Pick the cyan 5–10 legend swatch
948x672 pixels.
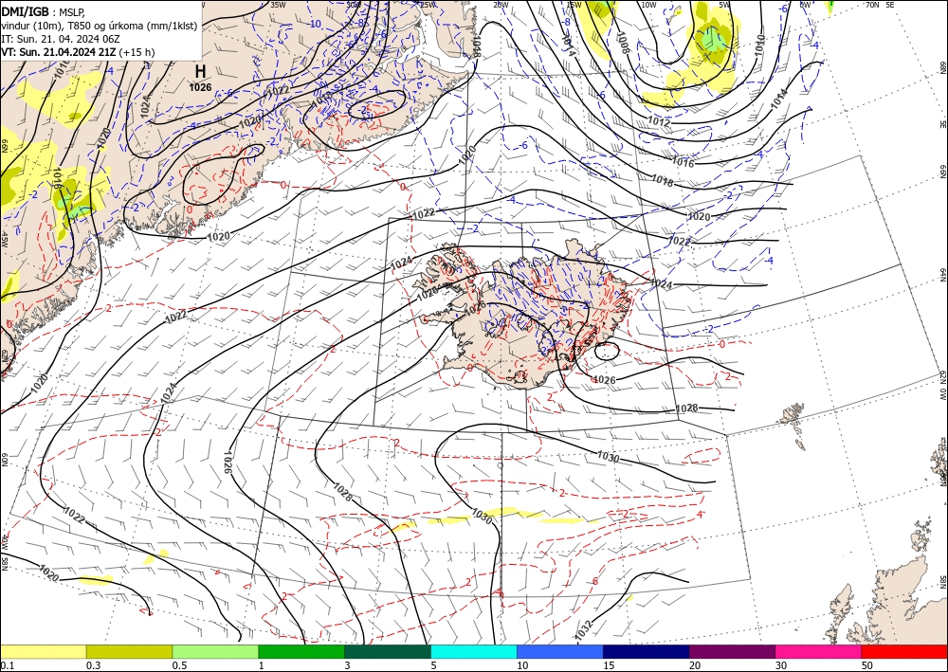[474, 651]
